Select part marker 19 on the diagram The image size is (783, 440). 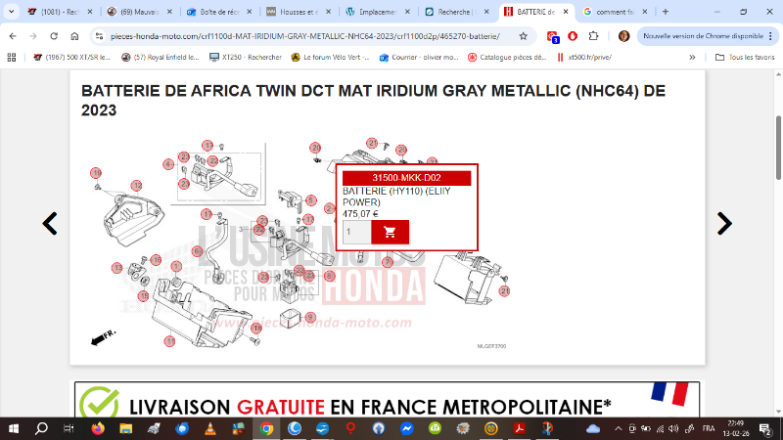point(96,173)
